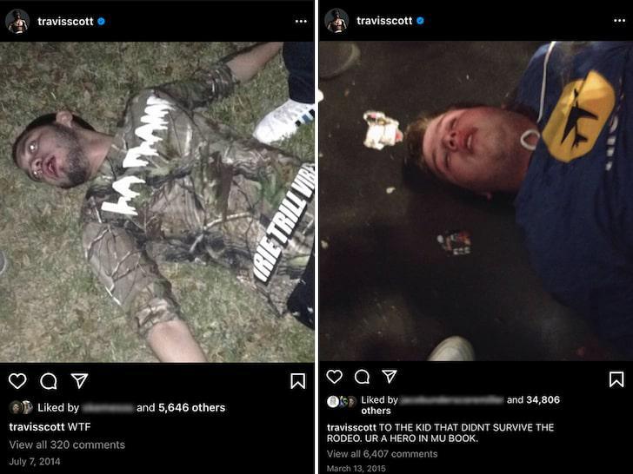View all 320 comments
The image size is (633, 474).
(67, 444)
